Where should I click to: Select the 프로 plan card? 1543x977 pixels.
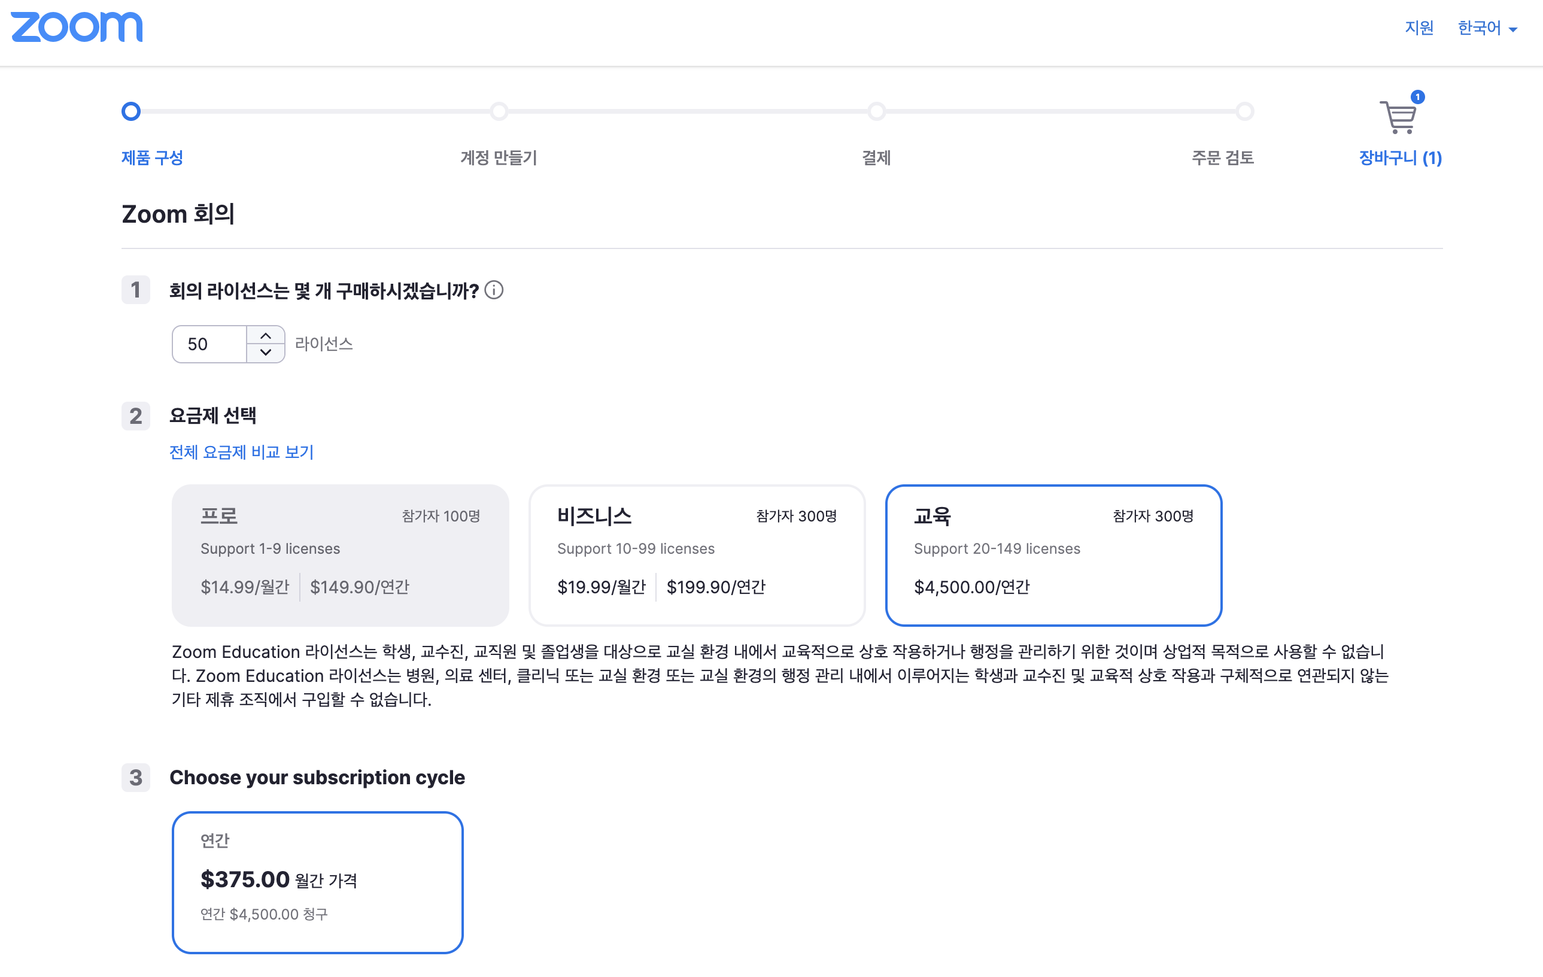click(x=340, y=555)
